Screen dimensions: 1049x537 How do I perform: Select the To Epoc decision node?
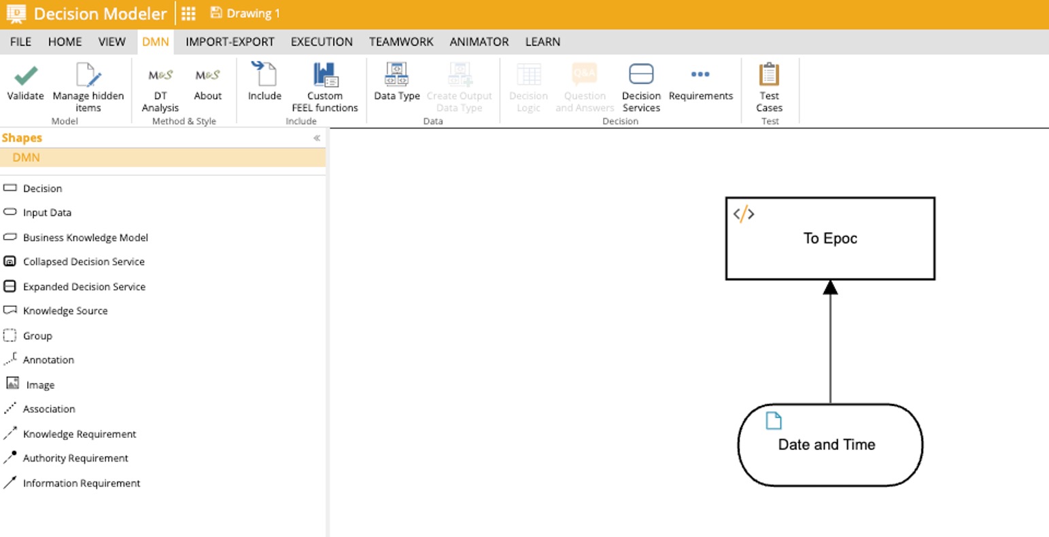pyautogui.click(x=830, y=238)
